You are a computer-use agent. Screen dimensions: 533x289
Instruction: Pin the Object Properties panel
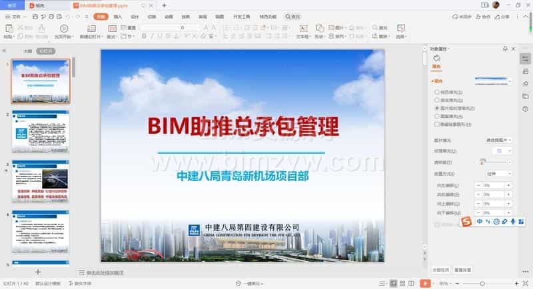505,49
